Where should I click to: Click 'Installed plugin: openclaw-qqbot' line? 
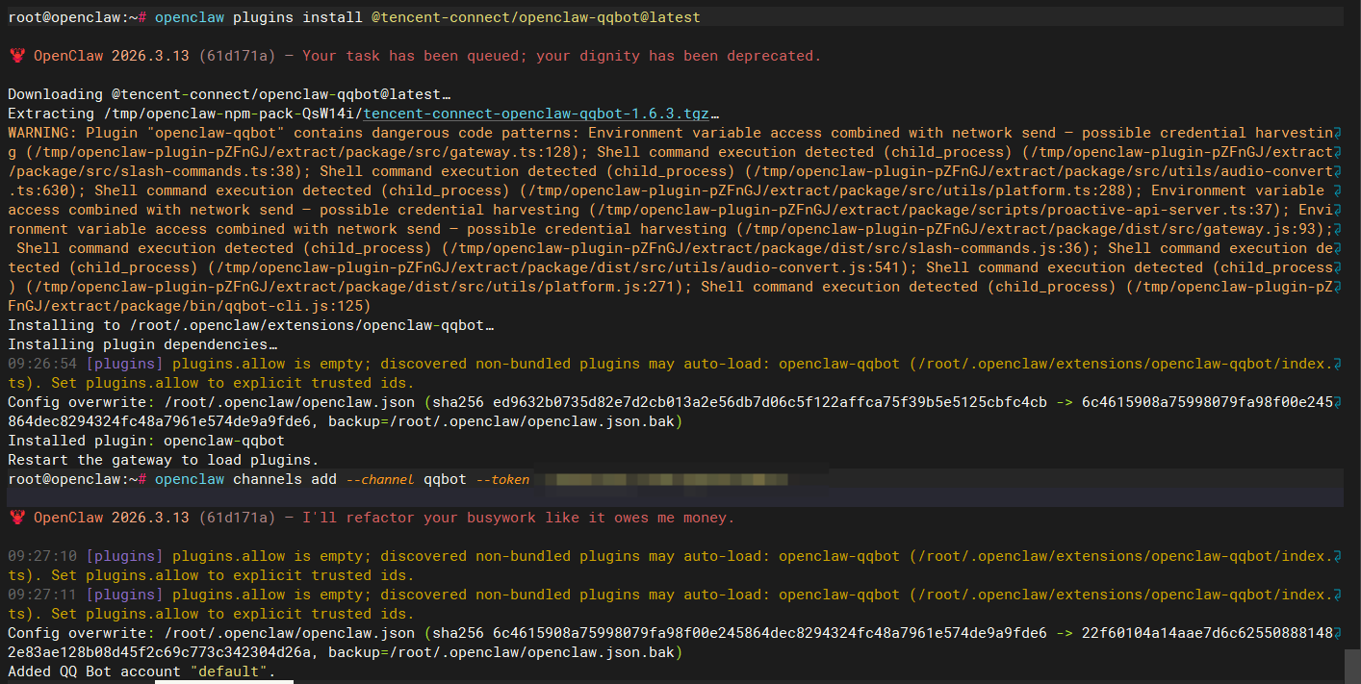coord(146,441)
